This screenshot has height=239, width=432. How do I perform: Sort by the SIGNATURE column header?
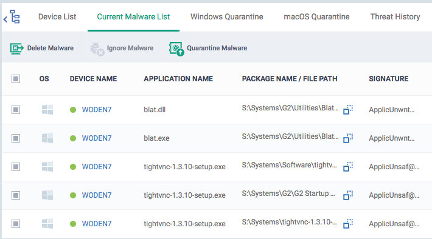pyautogui.click(x=388, y=79)
